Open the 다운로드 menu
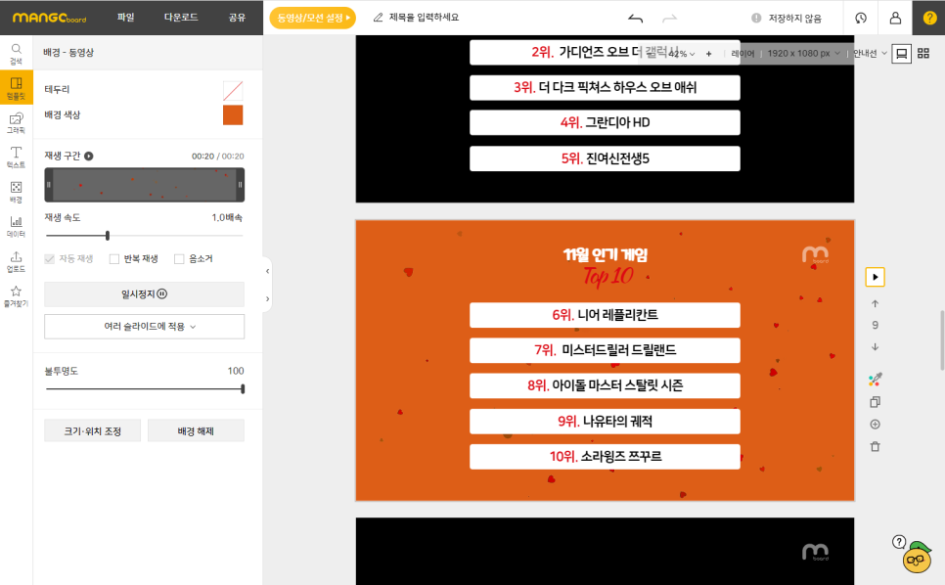The width and height of the screenshot is (945, 585). pos(181,18)
